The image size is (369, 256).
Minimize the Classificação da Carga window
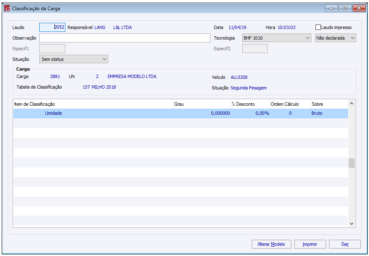tap(331, 9)
